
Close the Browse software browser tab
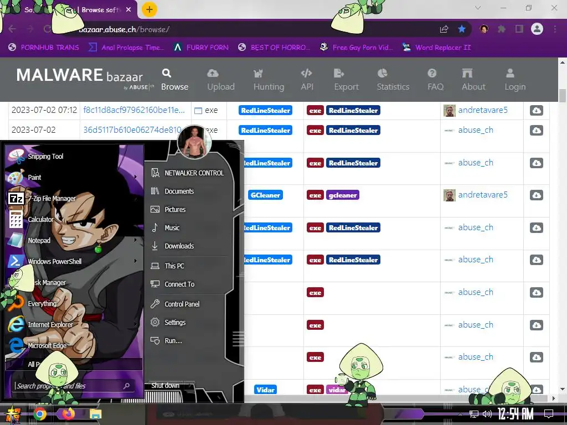tap(128, 10)
